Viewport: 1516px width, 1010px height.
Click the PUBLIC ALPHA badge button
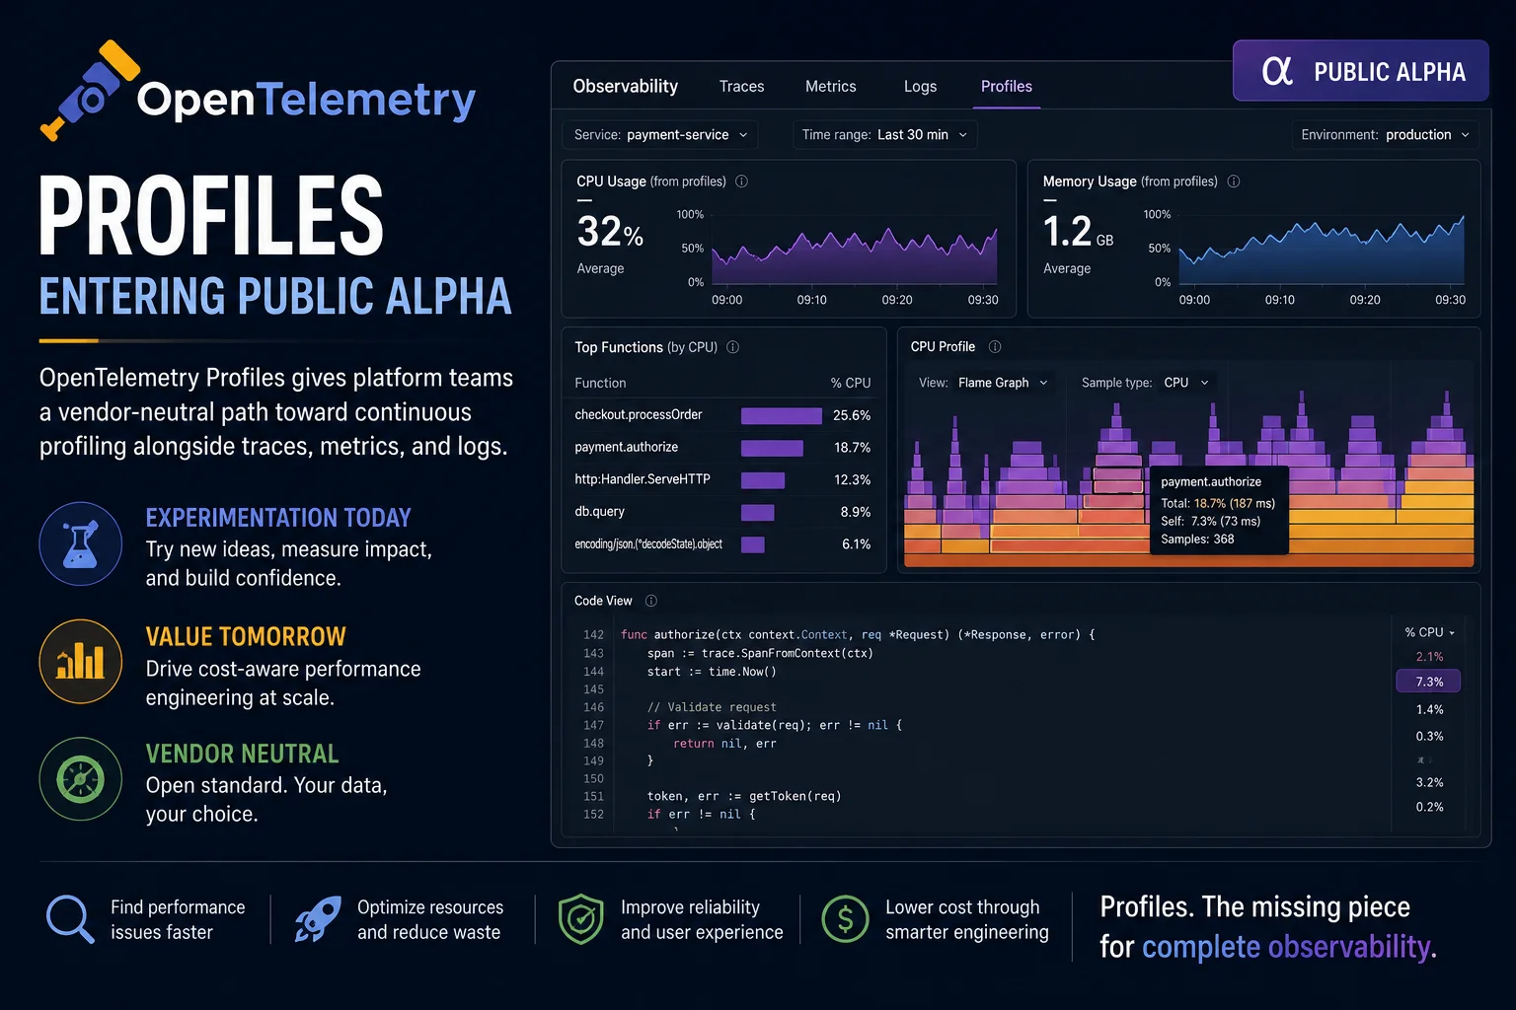[1361, 71]
